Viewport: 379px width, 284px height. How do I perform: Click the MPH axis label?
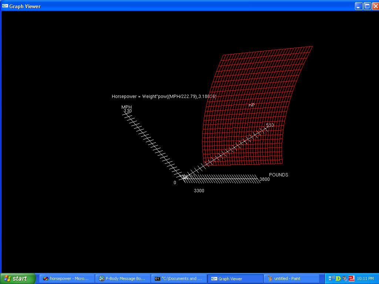pyautogui.click(x=126, y=107)
